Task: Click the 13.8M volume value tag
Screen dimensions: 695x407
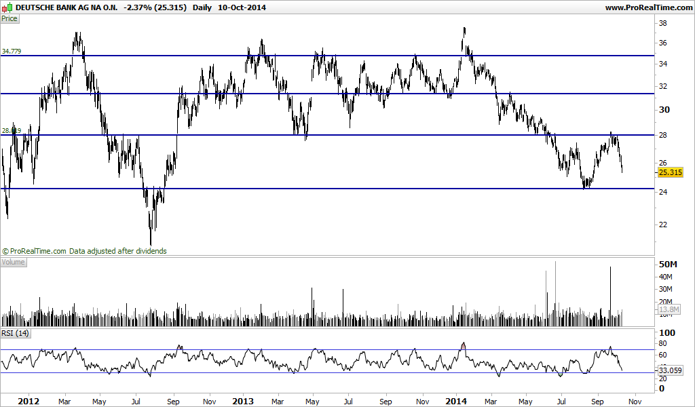Action: point(669,309)
